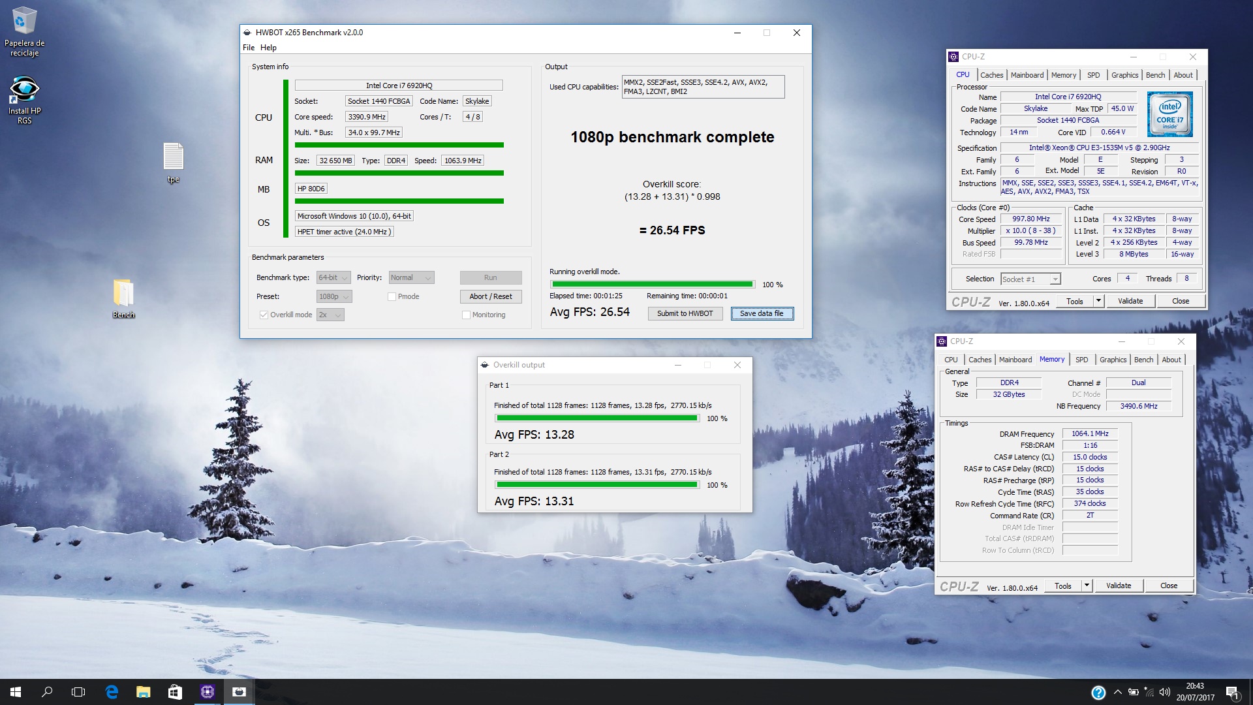
Task: Click Save data file button
Action: click(762, 313)
